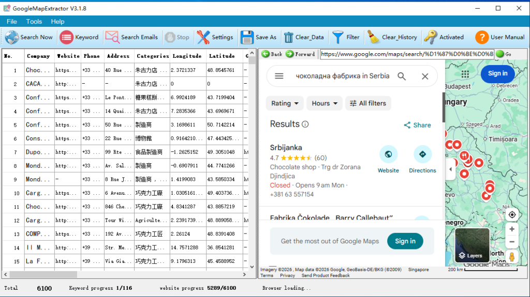This screenshot has width=530, height=297.
Task: Click the blue Sign in button
Action: [497, 73]
